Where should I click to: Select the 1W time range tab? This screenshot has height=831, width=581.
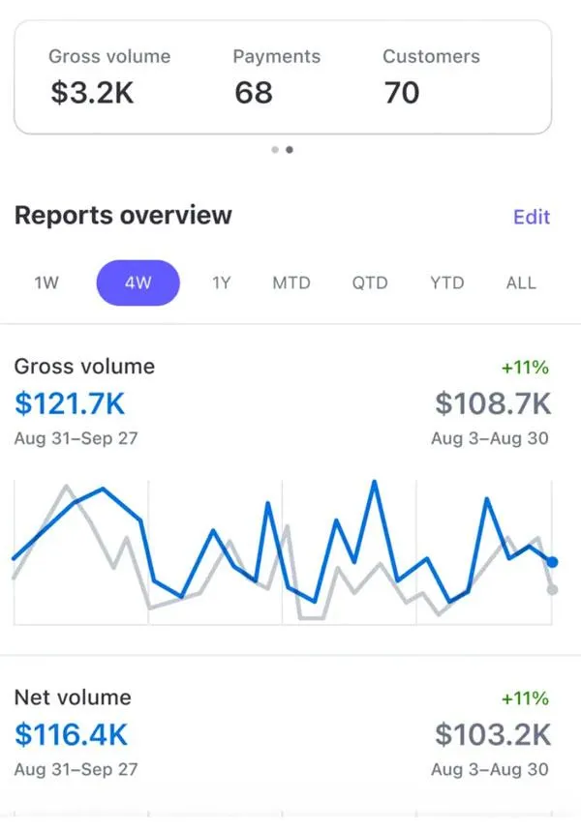(x=46, y=283)
